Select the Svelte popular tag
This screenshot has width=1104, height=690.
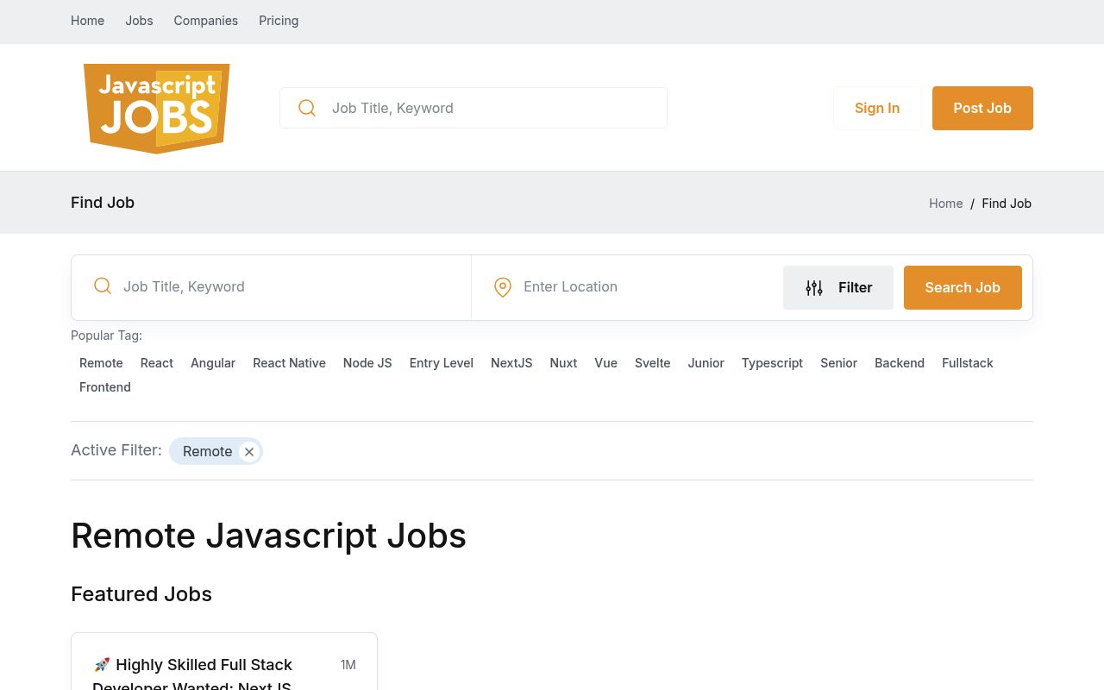[x=652, y=363]
